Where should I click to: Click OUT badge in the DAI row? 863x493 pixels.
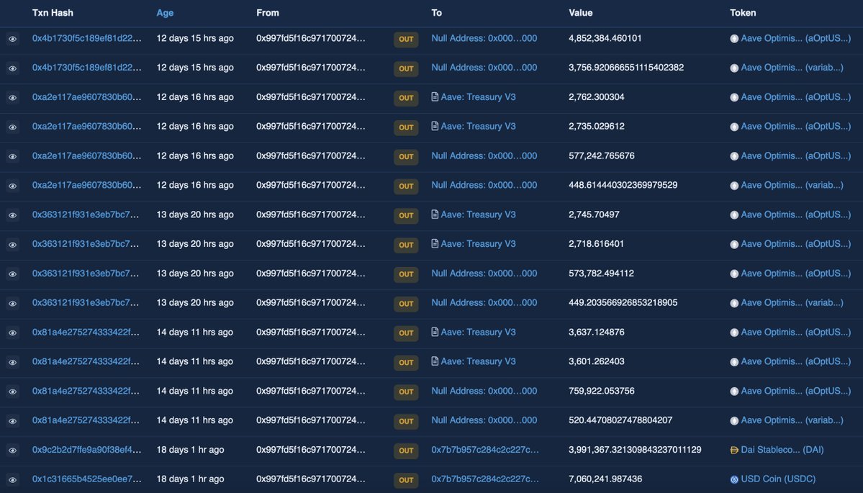point(406,451)
